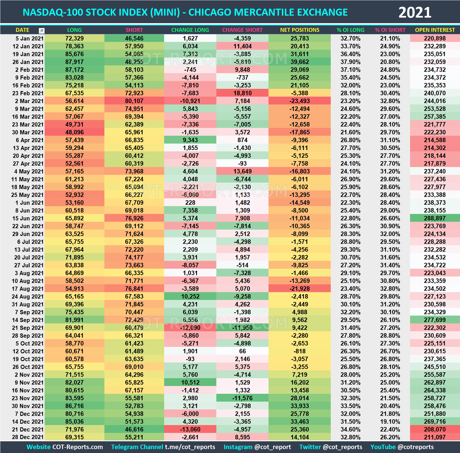Image resolution: width=460 pixels, height=453 pixels.
Task: Select the 2021 year label
Action: coord(414,12)
